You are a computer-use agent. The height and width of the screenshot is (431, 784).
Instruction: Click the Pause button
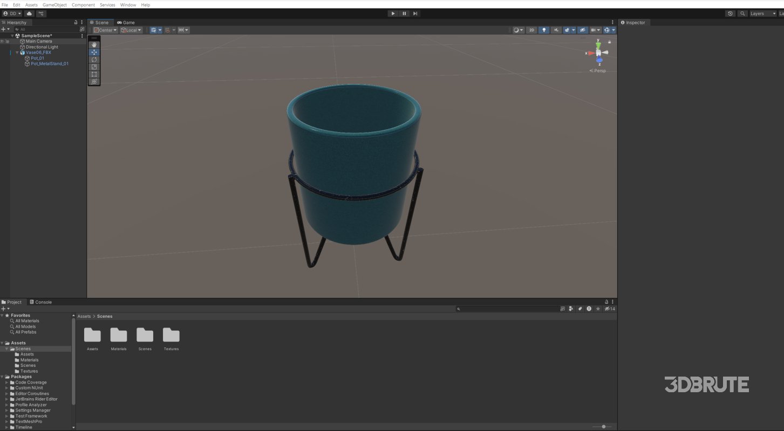click(x=404, y=13)
